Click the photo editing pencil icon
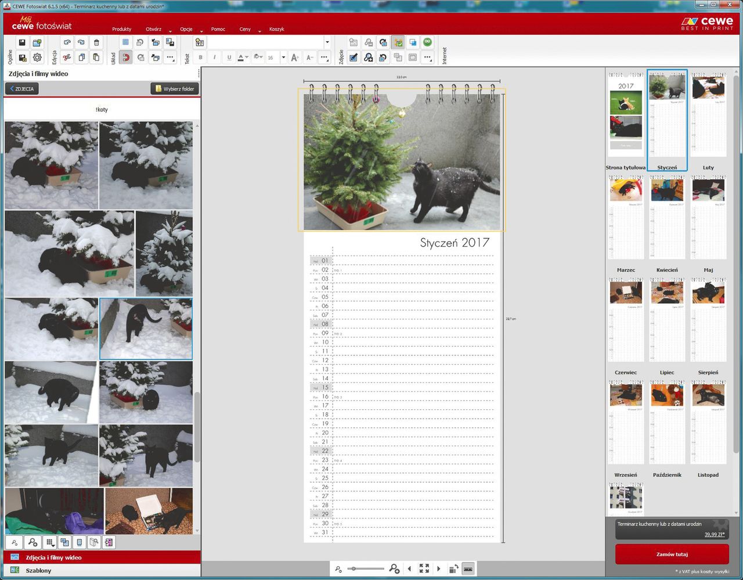This screenshot has width=743, height=580. pos(354,57)
